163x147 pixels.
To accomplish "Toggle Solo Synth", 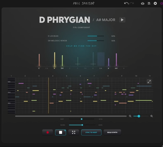I will [x=112, y=132].
